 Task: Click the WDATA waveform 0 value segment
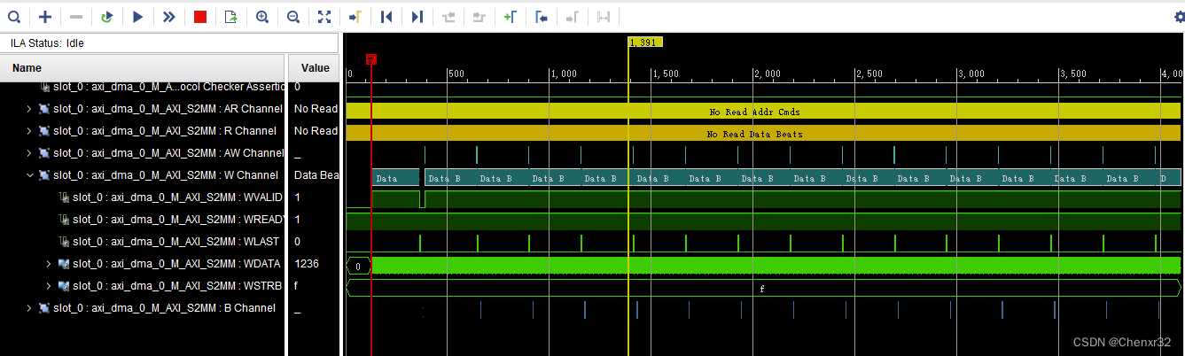(x=358, y=266)
